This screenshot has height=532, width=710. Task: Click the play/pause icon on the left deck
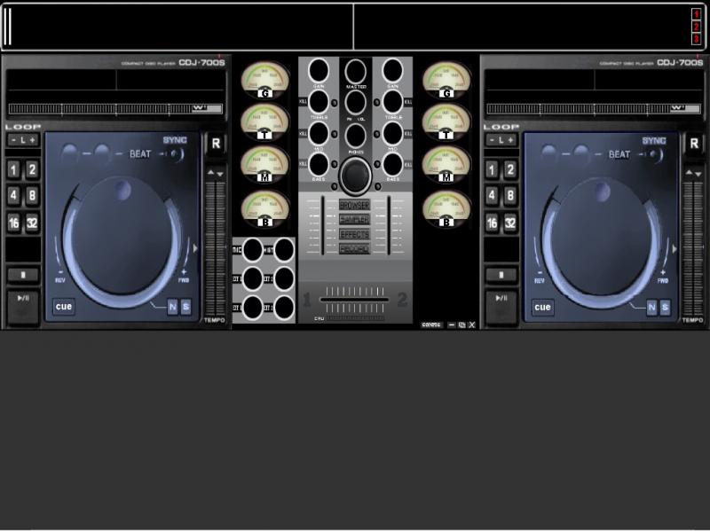coord(22,299)
